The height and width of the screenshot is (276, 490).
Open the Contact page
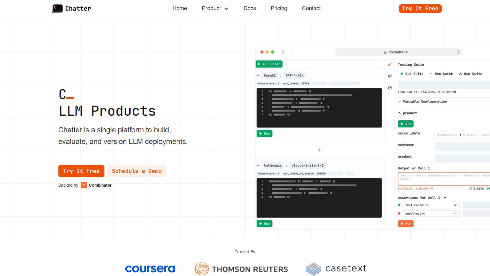tap(311, 8)
